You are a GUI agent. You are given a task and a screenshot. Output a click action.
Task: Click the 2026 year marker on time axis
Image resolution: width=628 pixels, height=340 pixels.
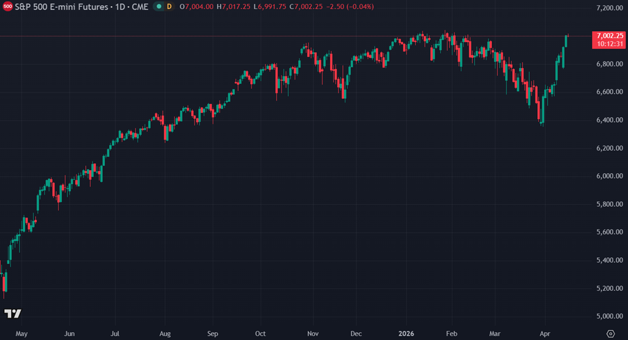point(405,333)
